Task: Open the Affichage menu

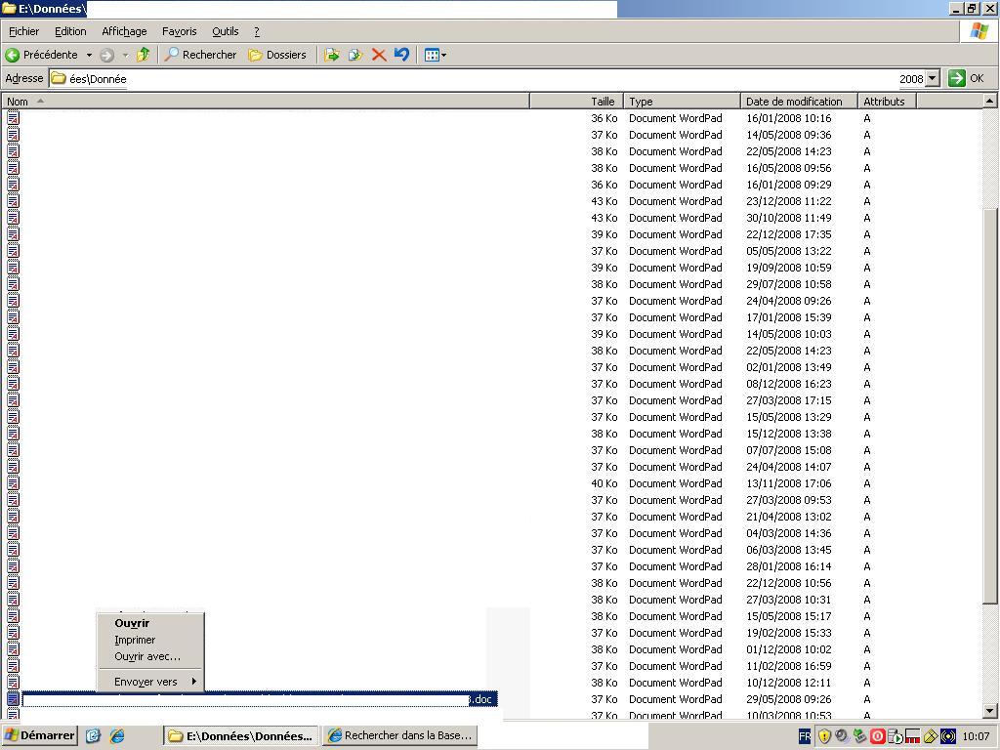Action: (124, 31)
